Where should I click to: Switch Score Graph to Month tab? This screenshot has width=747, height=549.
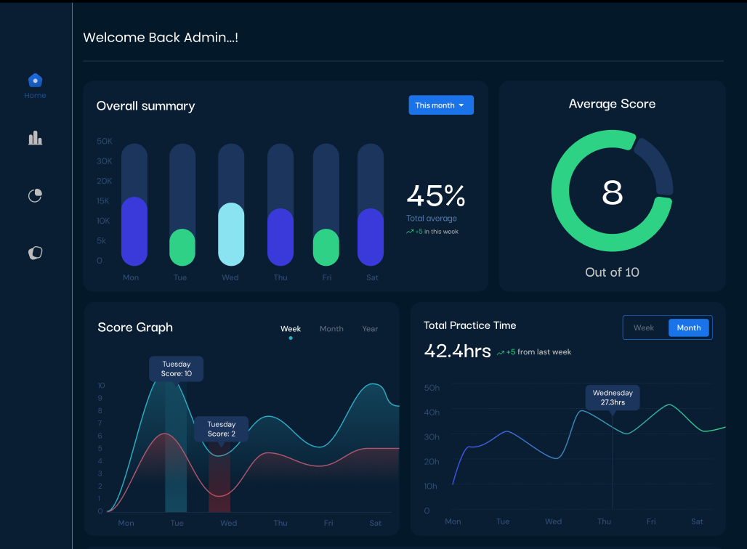pyautogui.click(x=331, y=329)
